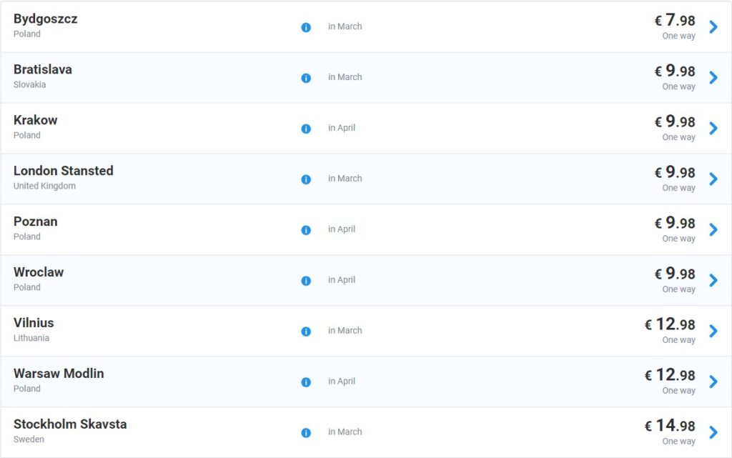Choose the Warsaw Modlin destination
Viewport: 732px width, 458px height.
[x=59, y=374]
